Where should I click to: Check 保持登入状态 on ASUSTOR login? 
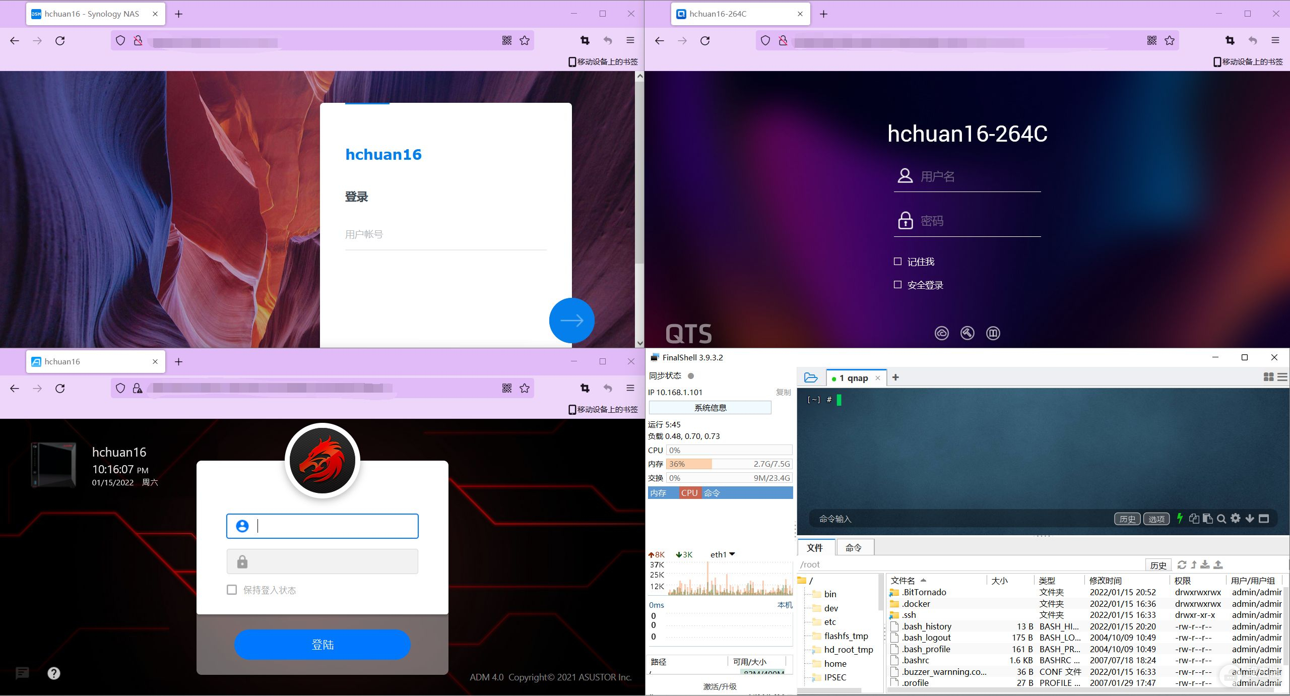232,590
